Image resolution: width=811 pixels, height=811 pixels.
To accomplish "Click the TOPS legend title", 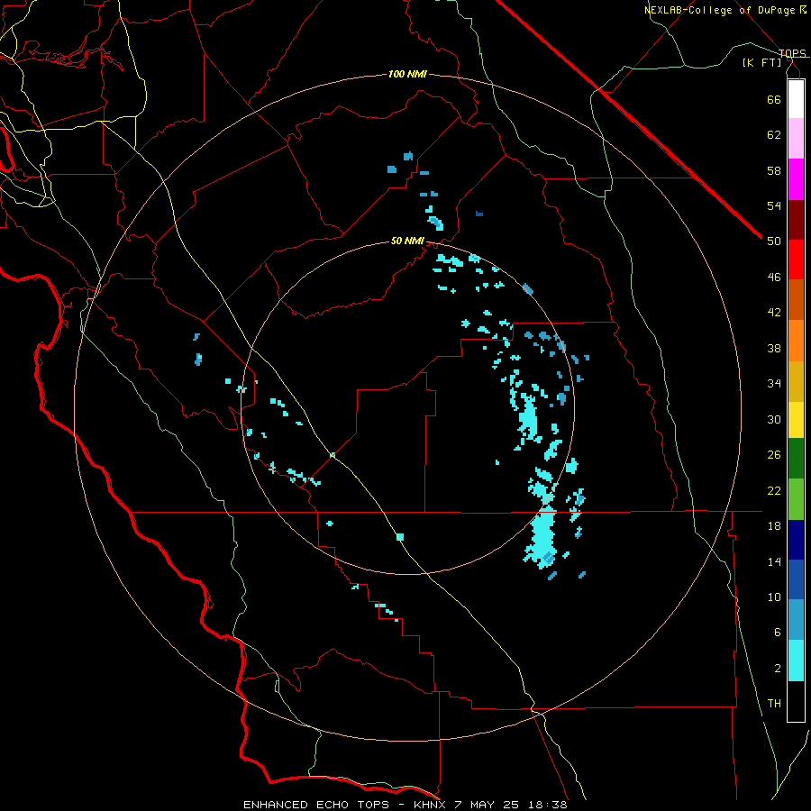I will (x=792, y=53).
